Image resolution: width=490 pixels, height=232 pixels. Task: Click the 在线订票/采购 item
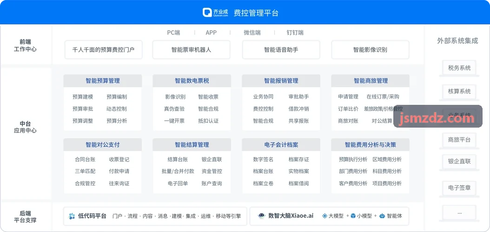pos(383,97)
